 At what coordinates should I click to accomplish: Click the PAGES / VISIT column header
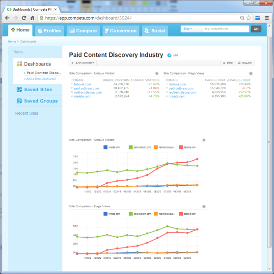point(215,80)
